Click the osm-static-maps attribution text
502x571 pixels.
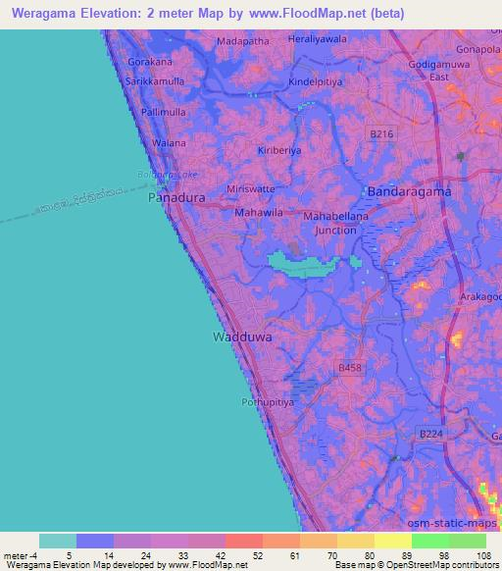(x=452, y=523)
